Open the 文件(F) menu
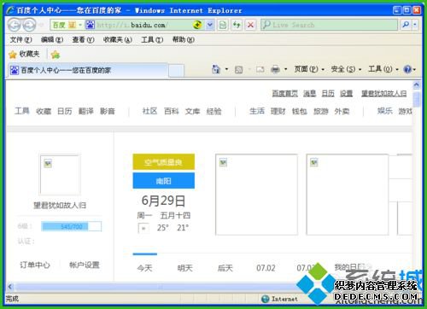 21,39
